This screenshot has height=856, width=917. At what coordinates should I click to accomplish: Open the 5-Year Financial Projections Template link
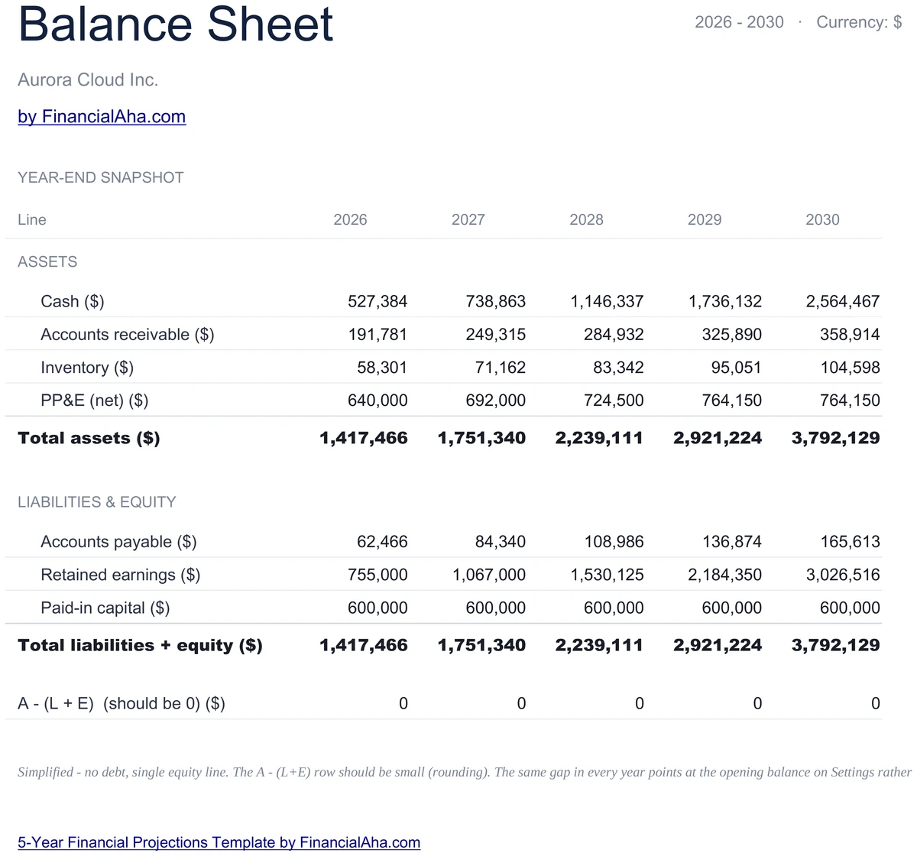(219, 842)
